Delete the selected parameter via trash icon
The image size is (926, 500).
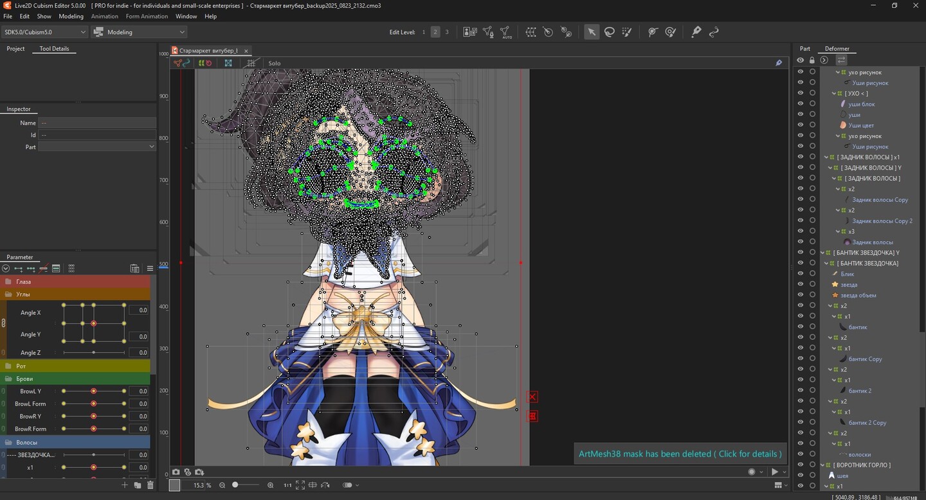tap(150, 485)
